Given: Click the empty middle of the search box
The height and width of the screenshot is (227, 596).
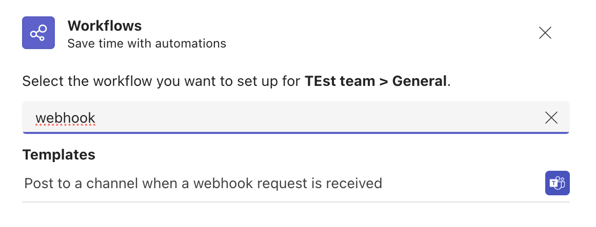Looking at the screenshot, I should click(x=308, y=118).
